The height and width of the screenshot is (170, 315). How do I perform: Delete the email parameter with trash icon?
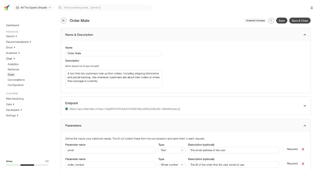coord(303,149)
